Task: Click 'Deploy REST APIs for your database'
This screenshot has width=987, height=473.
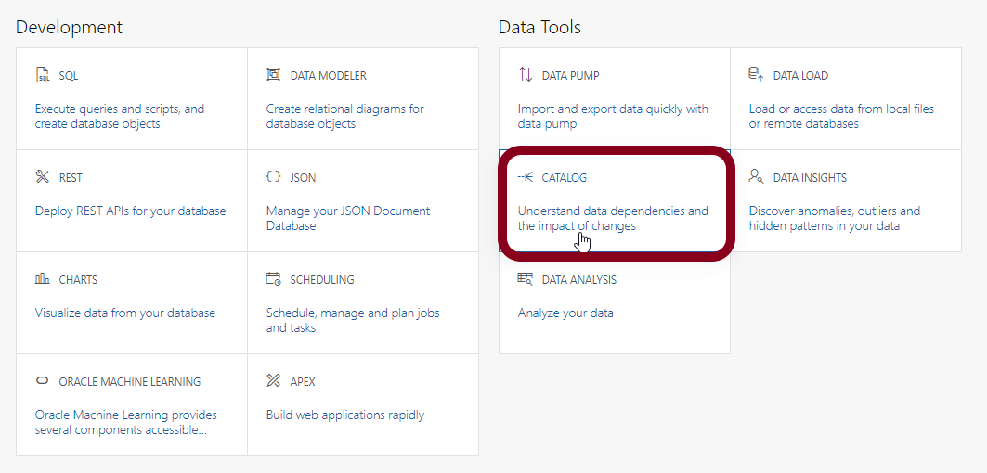Action: pyautogui.click(x=130, y=211)
